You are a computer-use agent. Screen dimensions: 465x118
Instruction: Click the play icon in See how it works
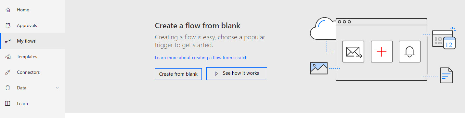(216, 74)
